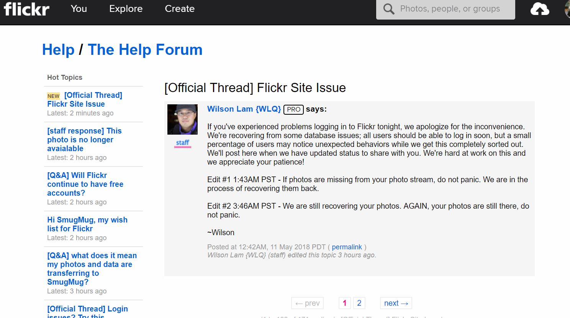
Task: Click the permalink link
Action: (347, 247)
